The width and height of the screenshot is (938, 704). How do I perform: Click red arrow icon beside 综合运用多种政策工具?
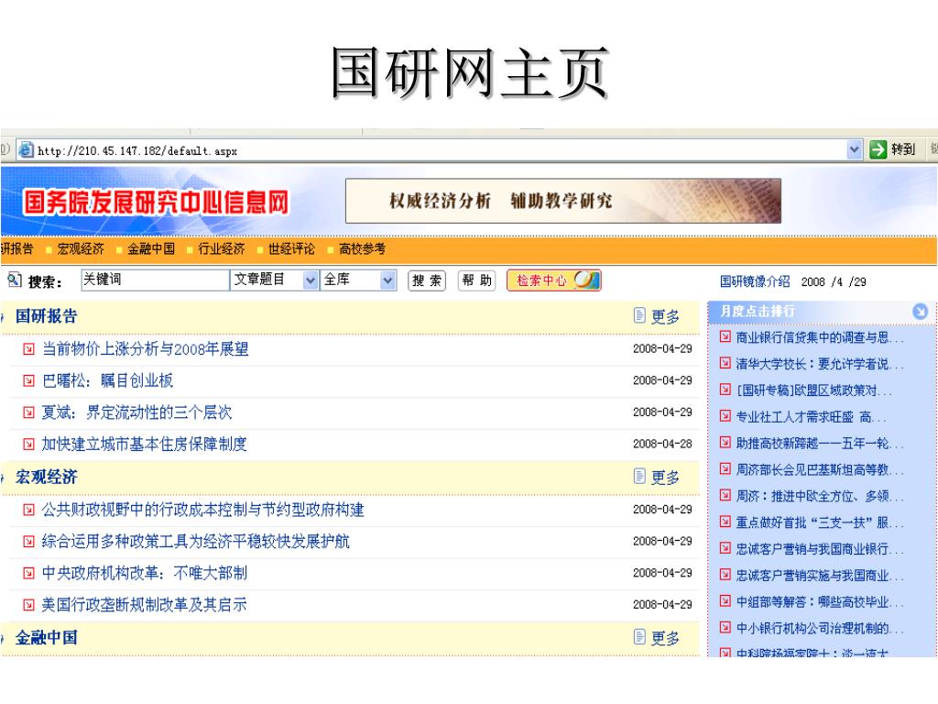tap(28, 541)
